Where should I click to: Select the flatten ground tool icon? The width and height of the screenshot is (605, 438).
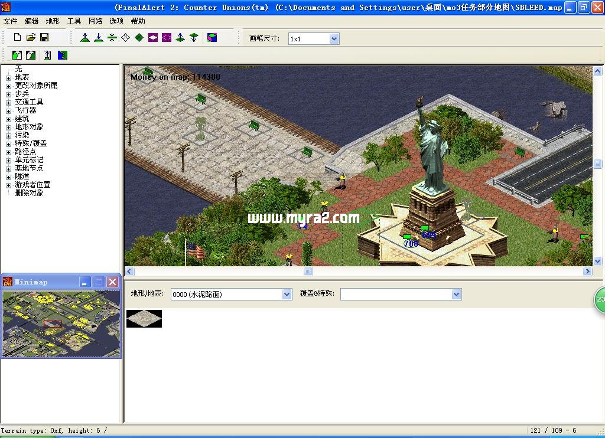coord(112,37)
